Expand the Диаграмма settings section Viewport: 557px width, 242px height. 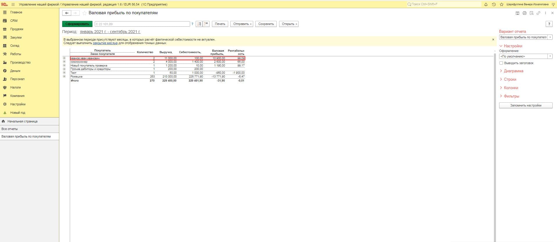click(x=513, y=71)
